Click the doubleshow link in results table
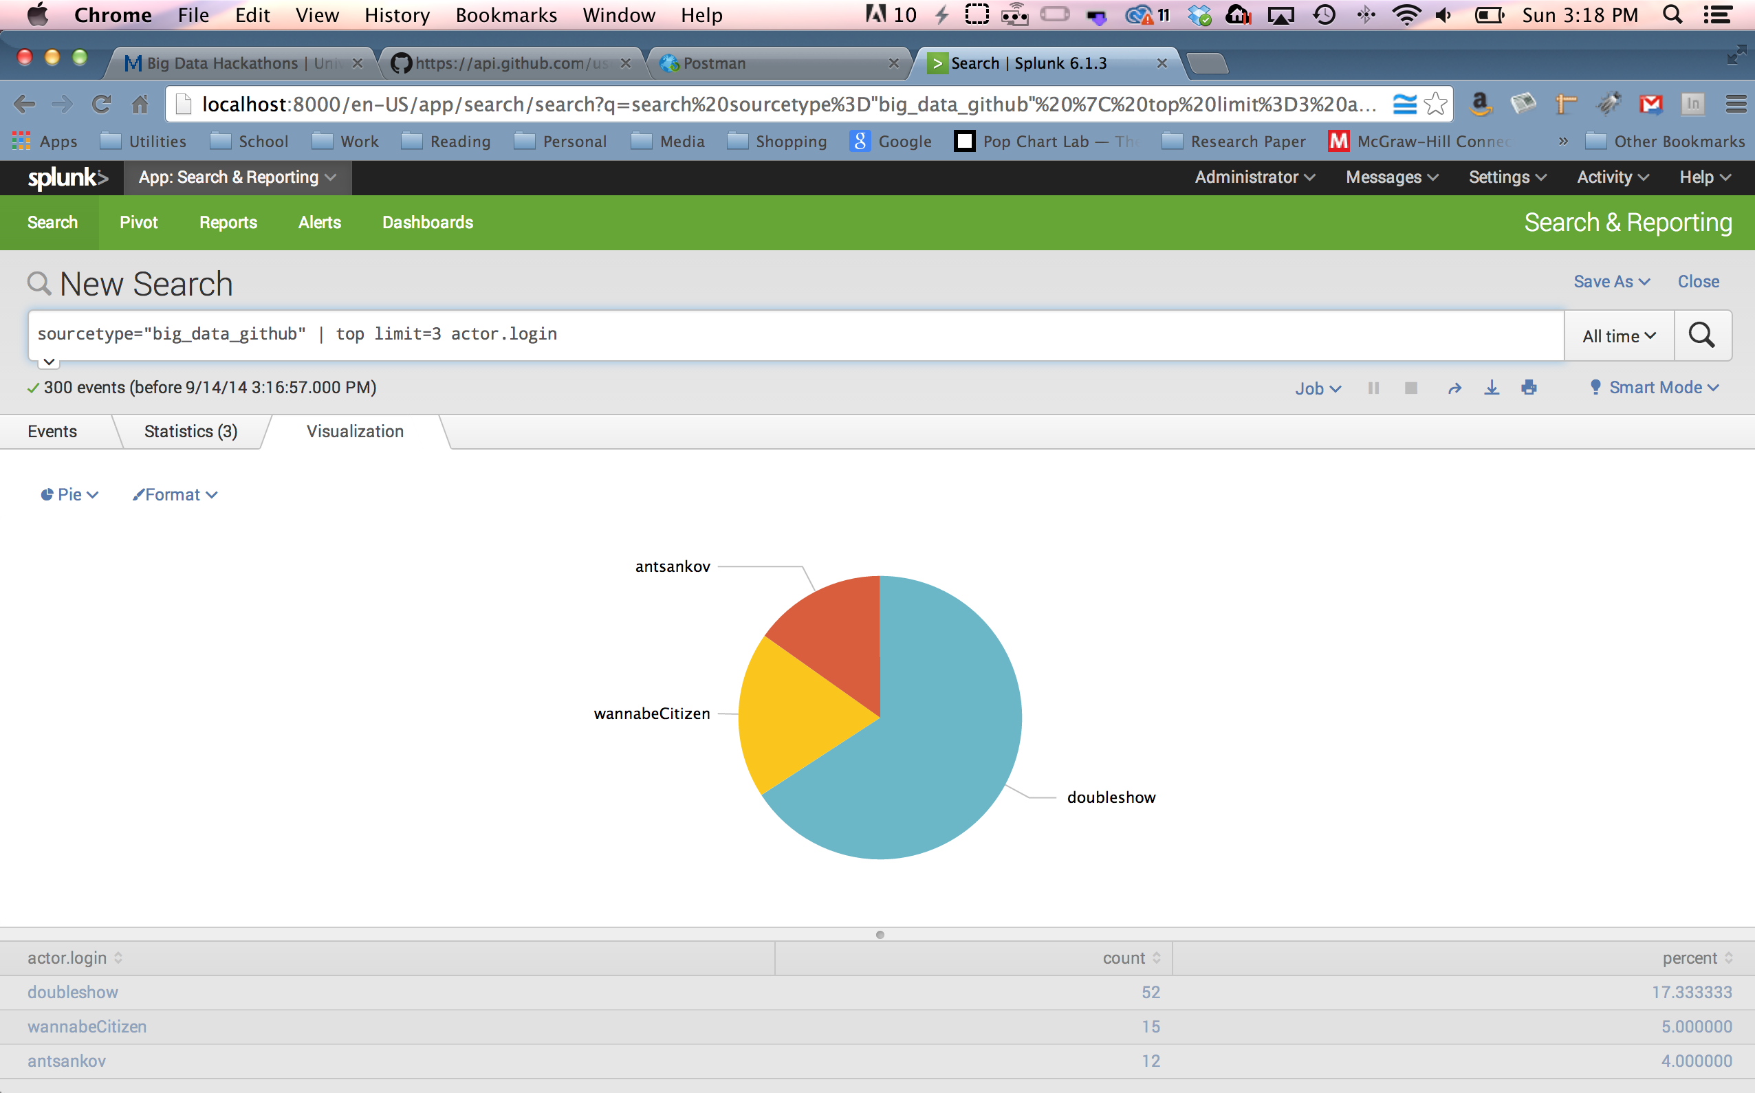 pos(72,993)
